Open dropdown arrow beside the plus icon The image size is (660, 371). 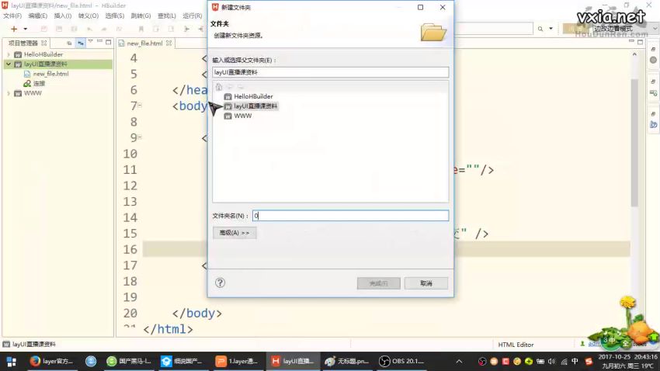click(x=26, y=29)
